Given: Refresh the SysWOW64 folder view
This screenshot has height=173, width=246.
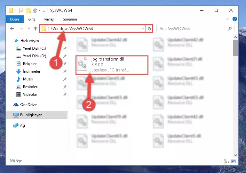Looking at the screenshot, I should pos(149,29).
